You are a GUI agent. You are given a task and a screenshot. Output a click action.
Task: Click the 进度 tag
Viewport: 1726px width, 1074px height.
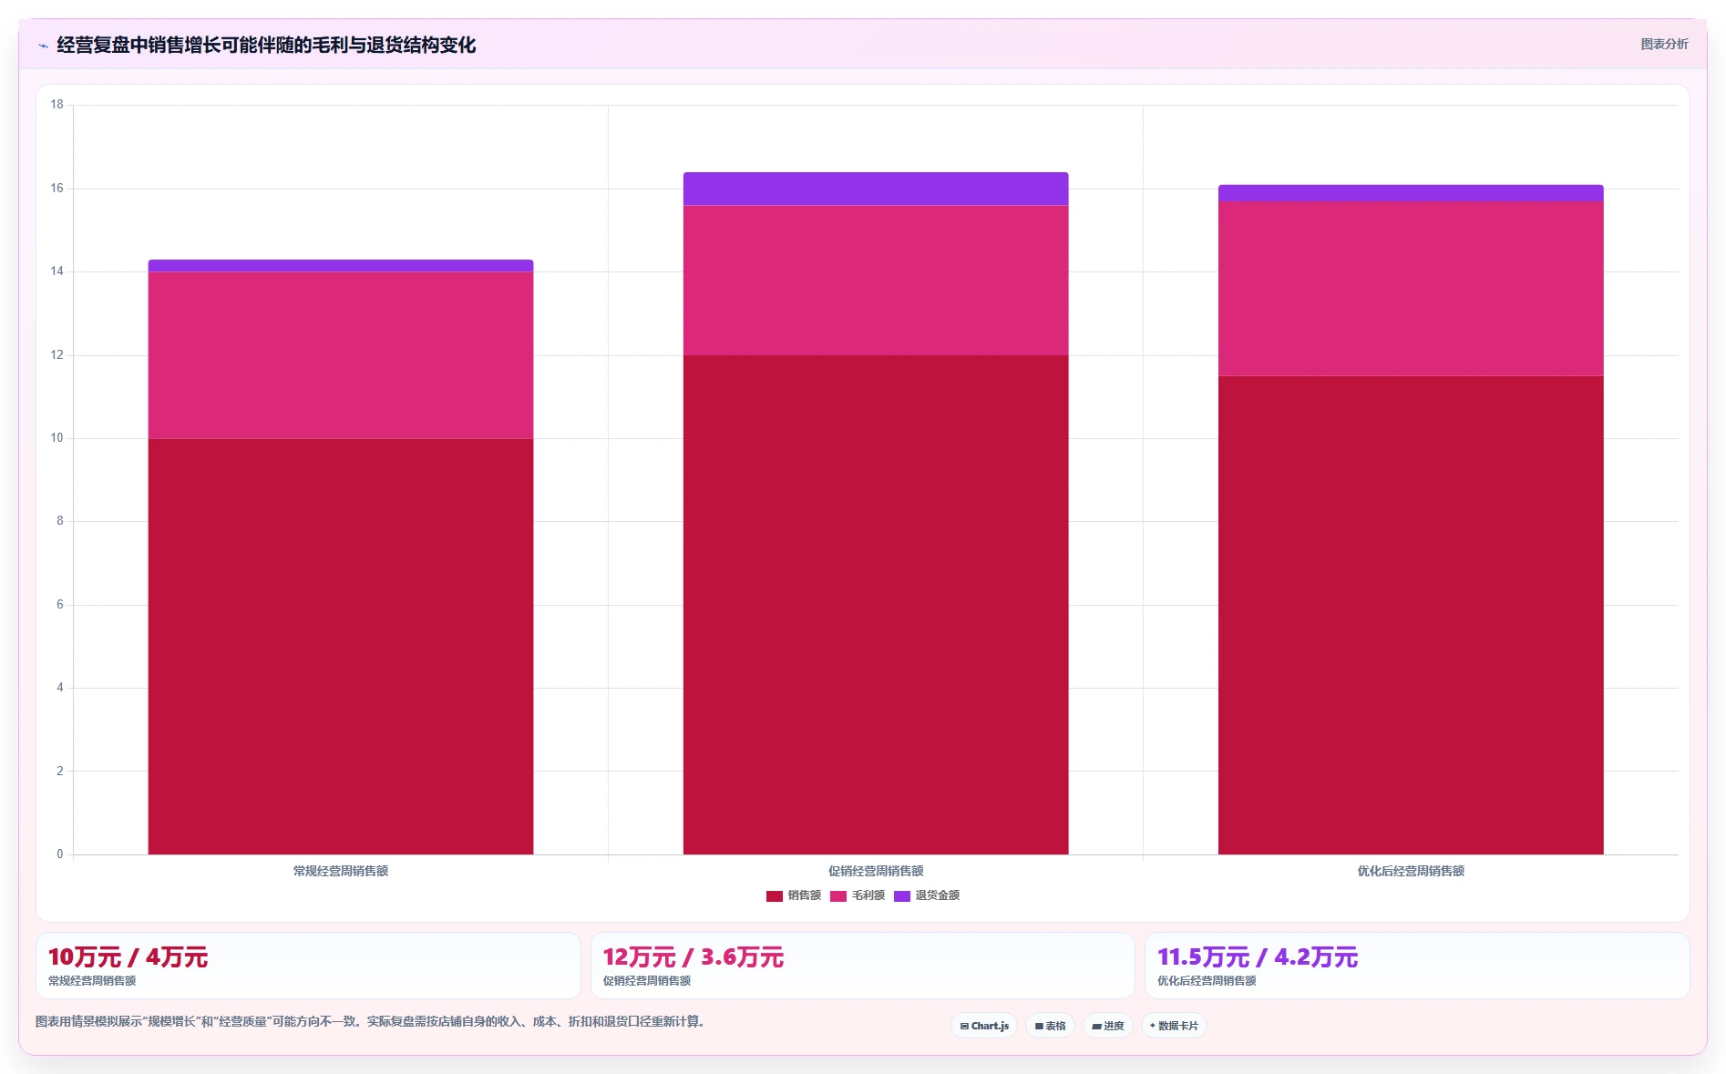click(x=1108, y=1026)
